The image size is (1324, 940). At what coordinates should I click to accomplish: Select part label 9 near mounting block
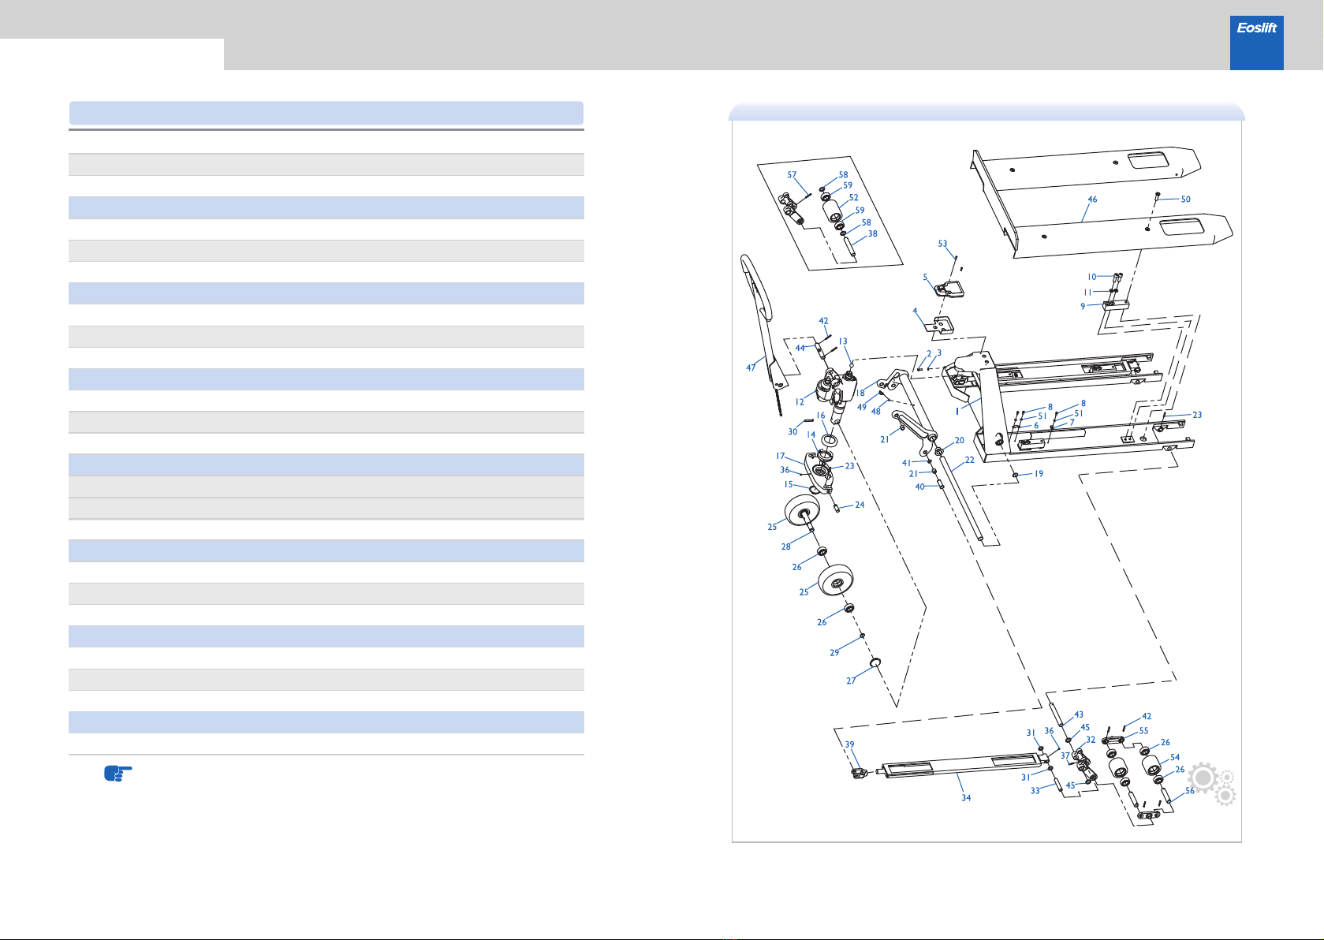click(1083, 306)
